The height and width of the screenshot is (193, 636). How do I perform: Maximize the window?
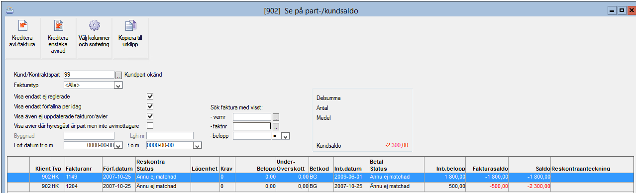[621, 10]
